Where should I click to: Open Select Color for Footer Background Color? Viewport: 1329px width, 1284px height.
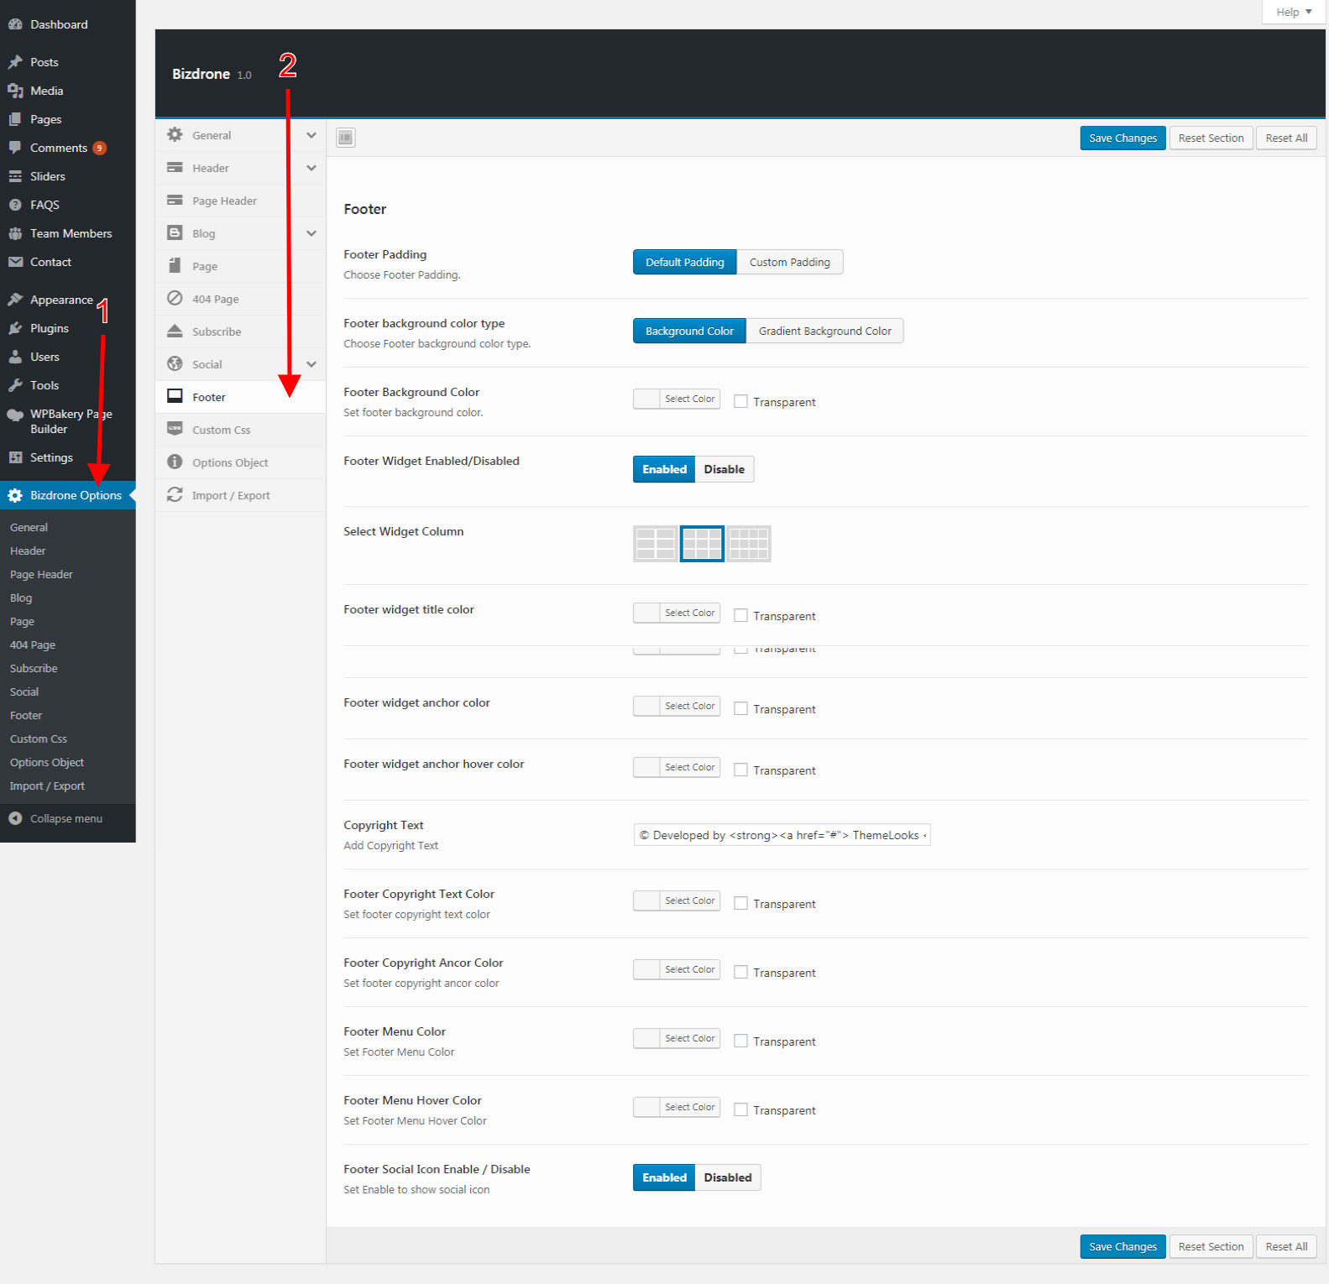(677, 399)
